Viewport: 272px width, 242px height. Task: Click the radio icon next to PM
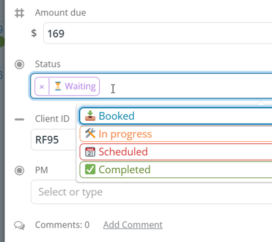coord(19,171)
